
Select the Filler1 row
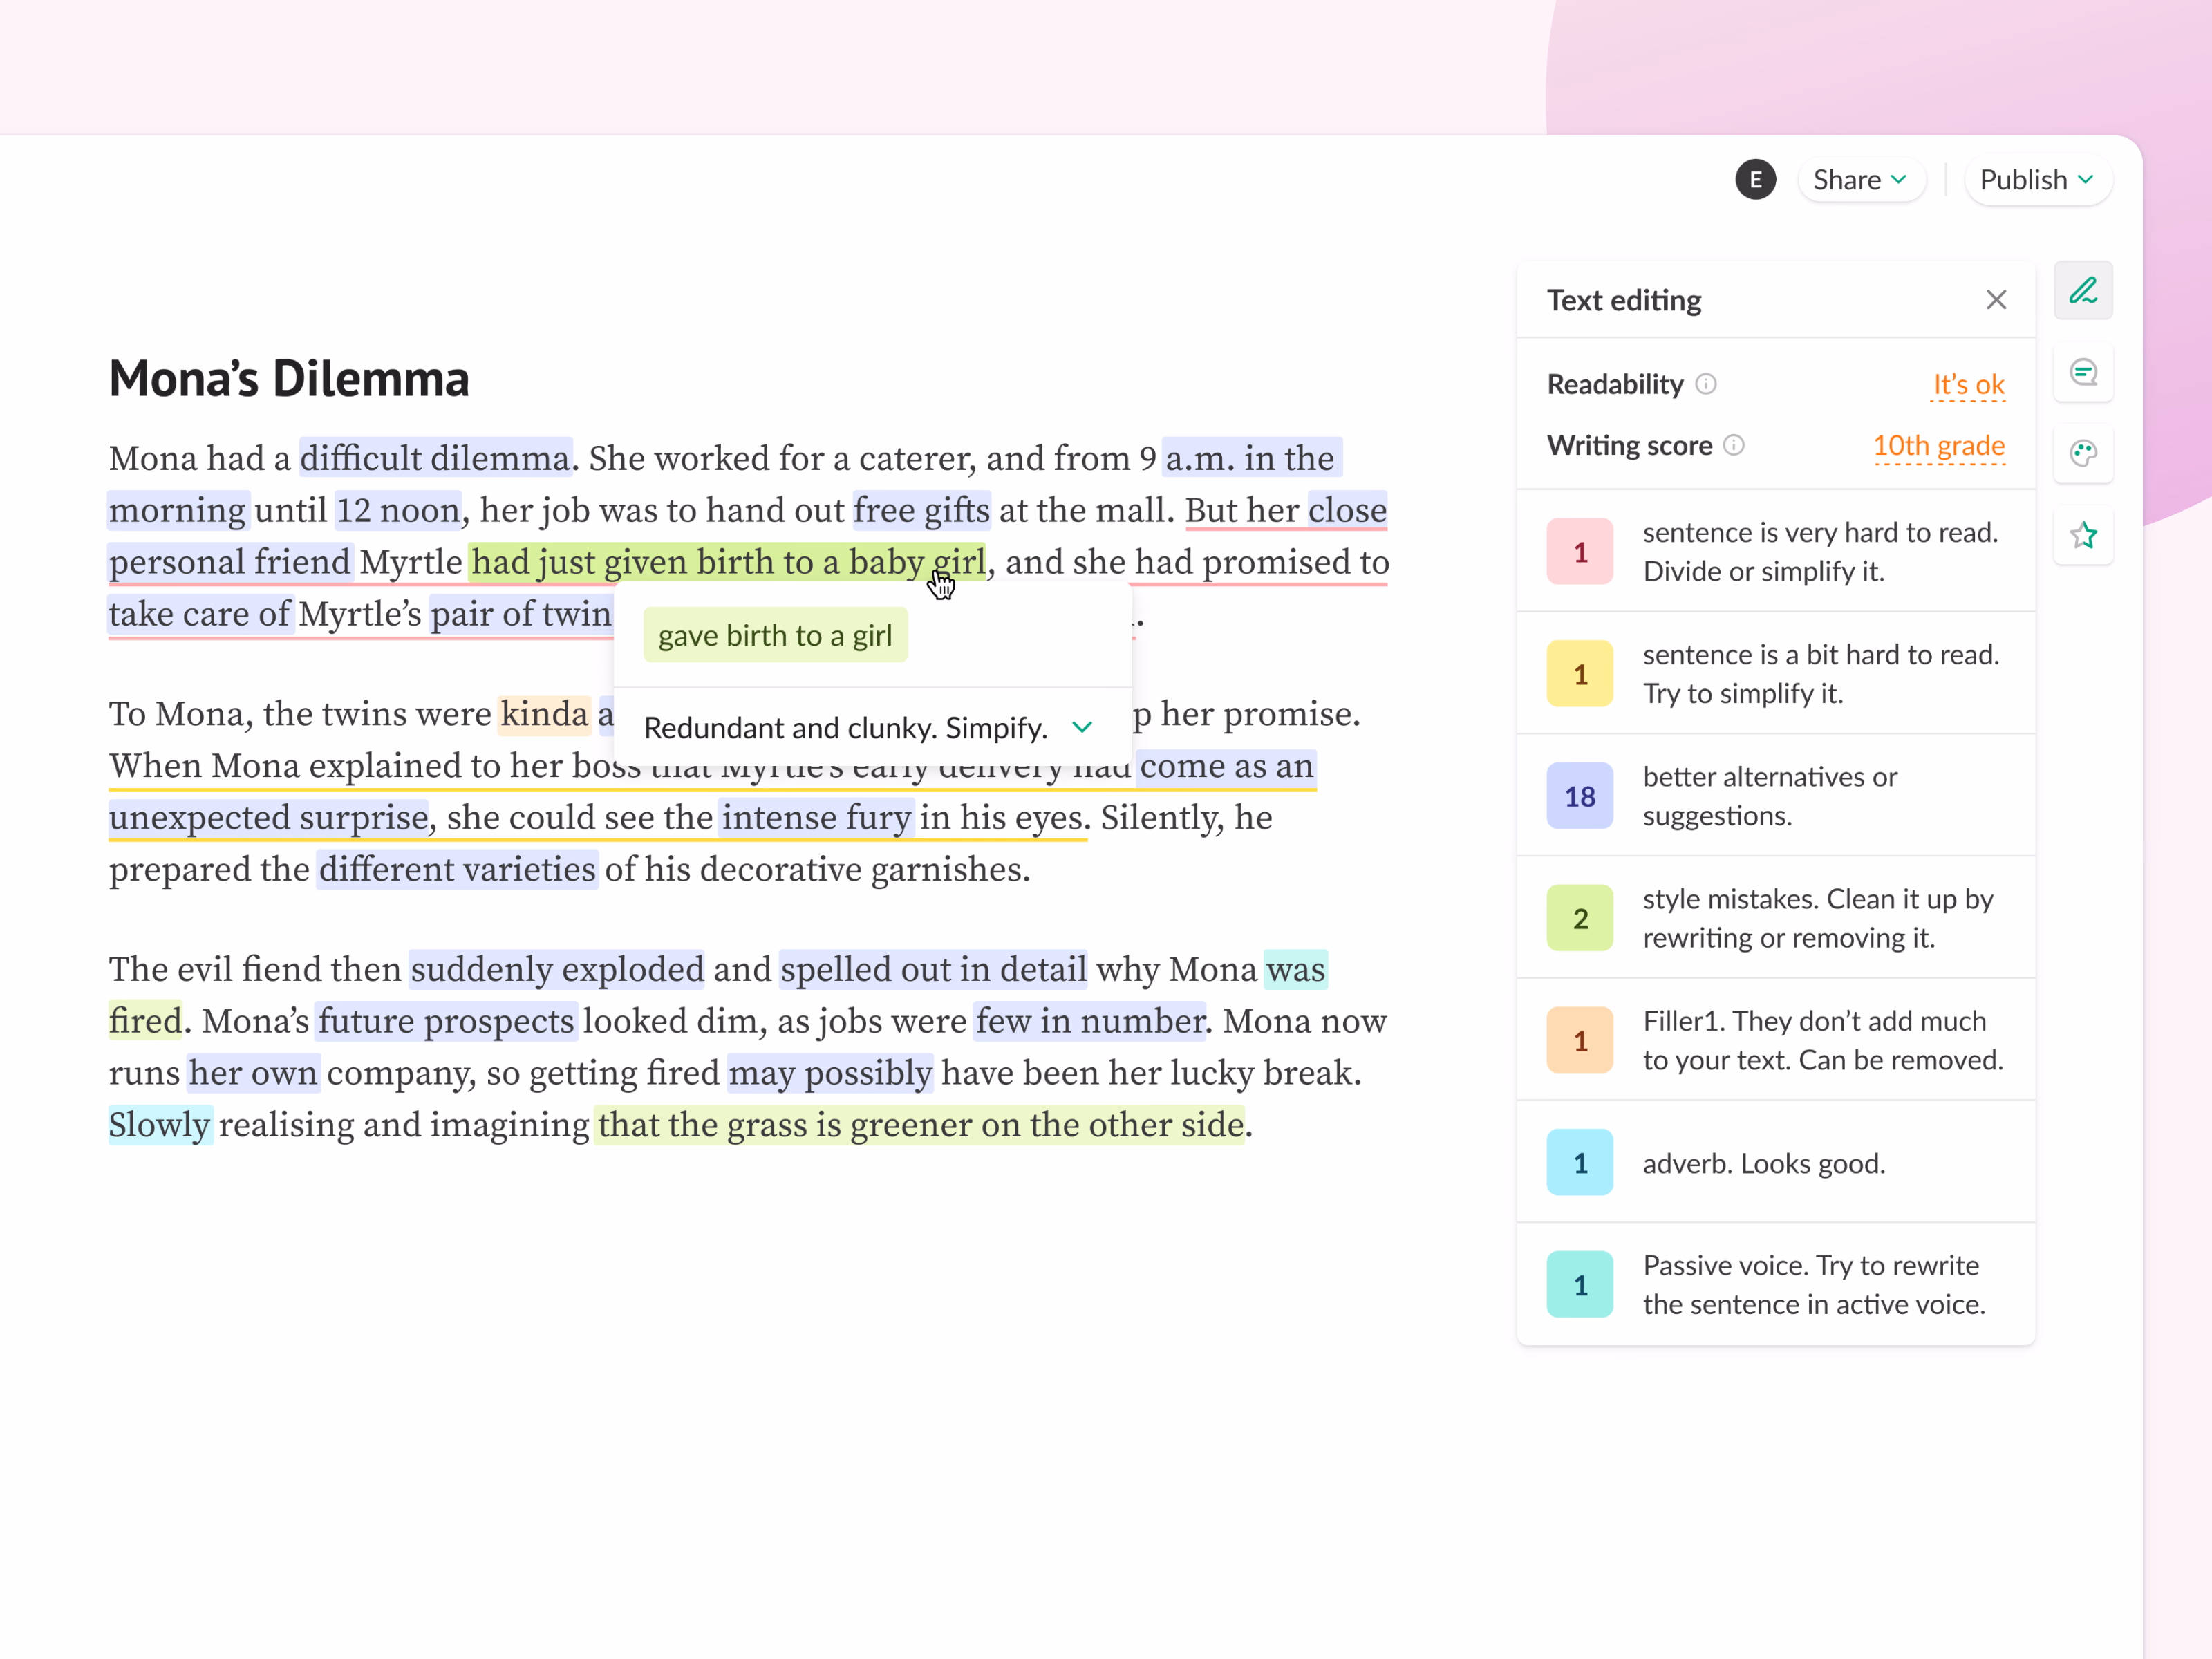coord(1776,1040)
